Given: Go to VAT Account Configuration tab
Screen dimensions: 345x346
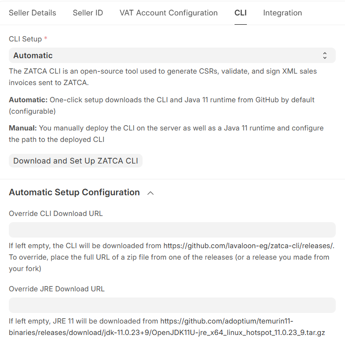Looking at the screenshot, I should (169, 13).
